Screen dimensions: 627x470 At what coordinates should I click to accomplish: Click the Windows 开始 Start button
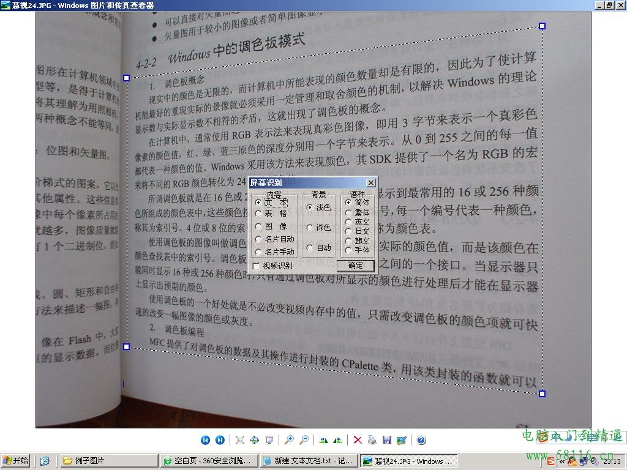[15, 461]
